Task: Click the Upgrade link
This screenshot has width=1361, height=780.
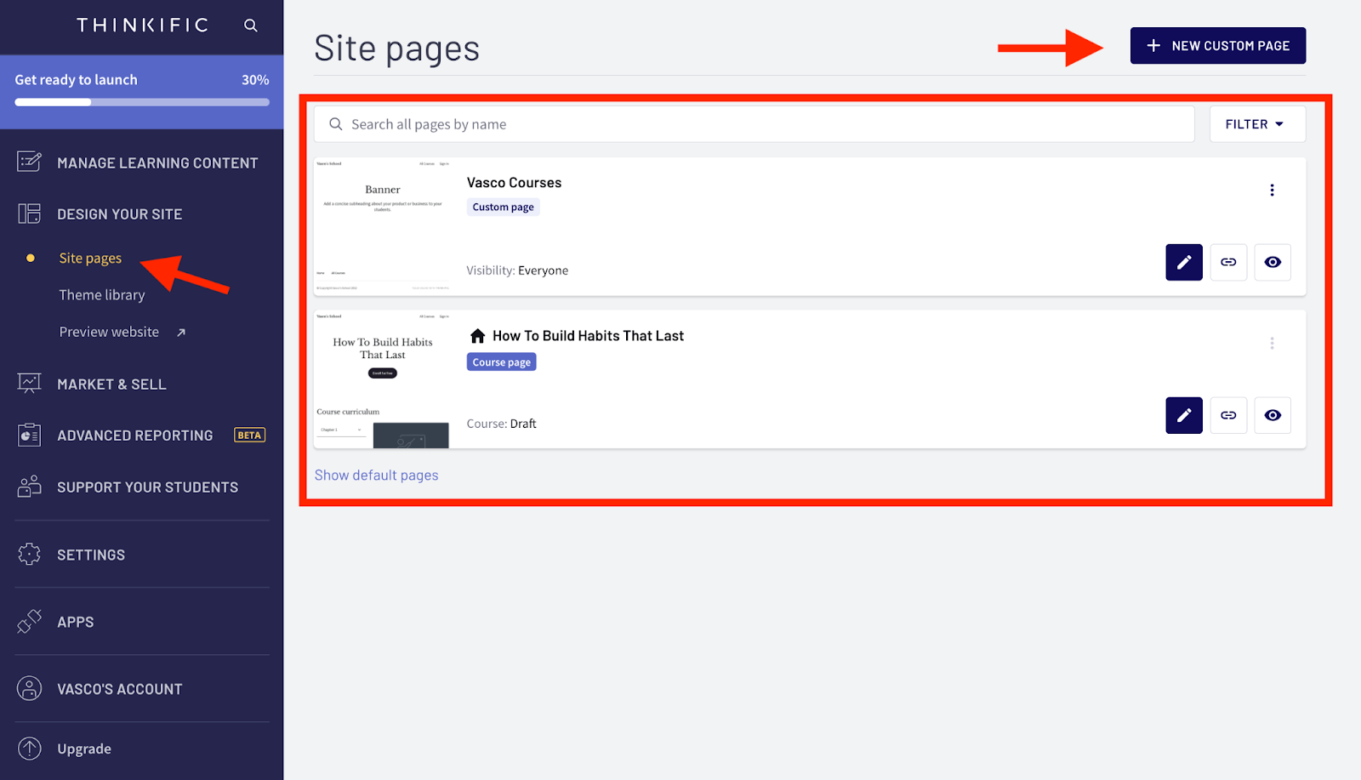Action: click(x=84, y=749)
